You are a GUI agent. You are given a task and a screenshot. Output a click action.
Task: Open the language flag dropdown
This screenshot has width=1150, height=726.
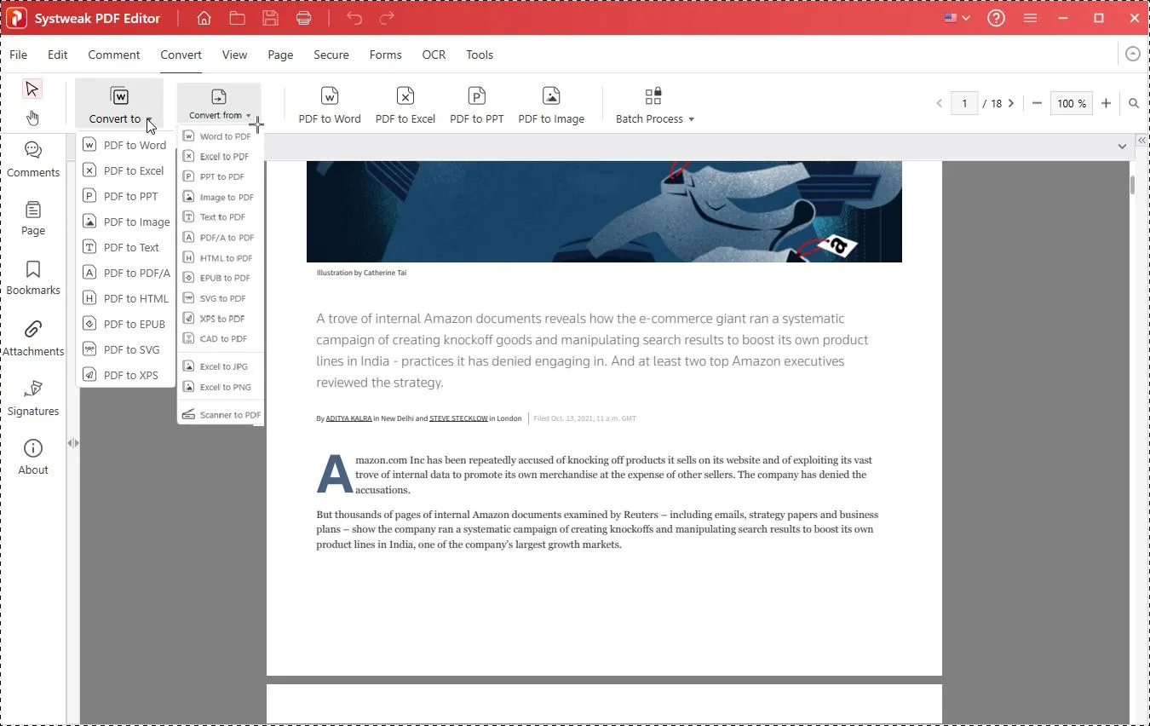click(957, 18)
